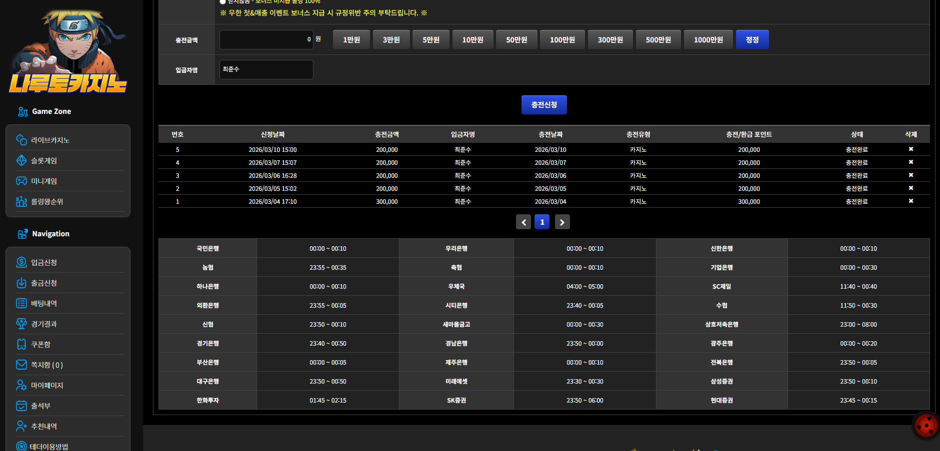Image resolution: width=940 pixels, height=451 pixels.
Task: Go to previous page of deposit list
Action: (523, 222)
